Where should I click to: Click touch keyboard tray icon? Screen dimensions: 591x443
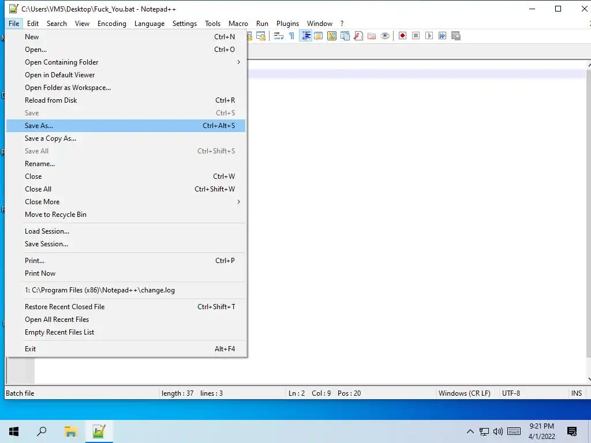[x=514, y=431]
